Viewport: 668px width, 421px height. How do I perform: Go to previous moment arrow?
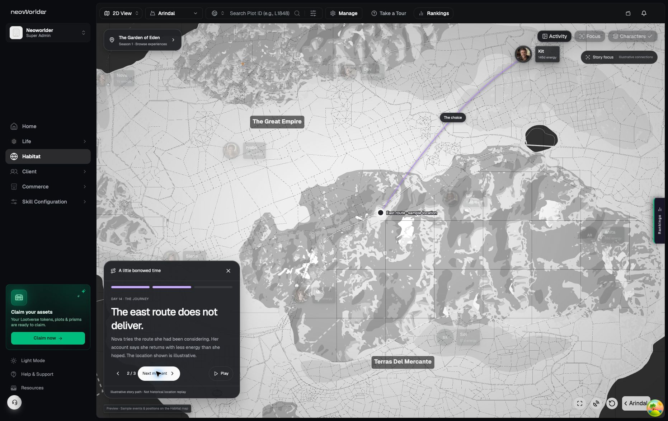coord(118,374)
